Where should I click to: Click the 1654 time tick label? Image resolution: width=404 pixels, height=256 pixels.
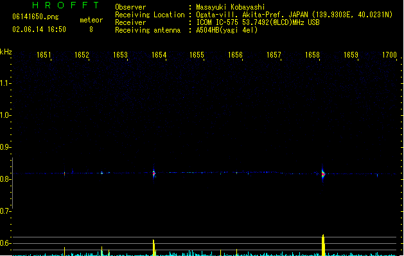[x=159, y=55]
